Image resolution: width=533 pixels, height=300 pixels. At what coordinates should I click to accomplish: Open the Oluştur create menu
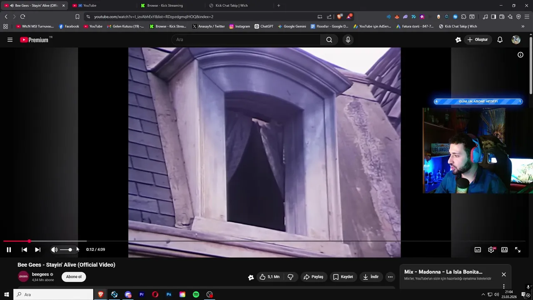pyautogui.click(x=477, y=40)
